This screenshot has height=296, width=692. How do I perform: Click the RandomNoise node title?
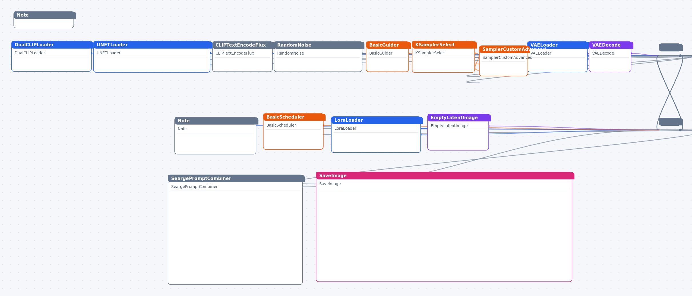click(319, 45)
